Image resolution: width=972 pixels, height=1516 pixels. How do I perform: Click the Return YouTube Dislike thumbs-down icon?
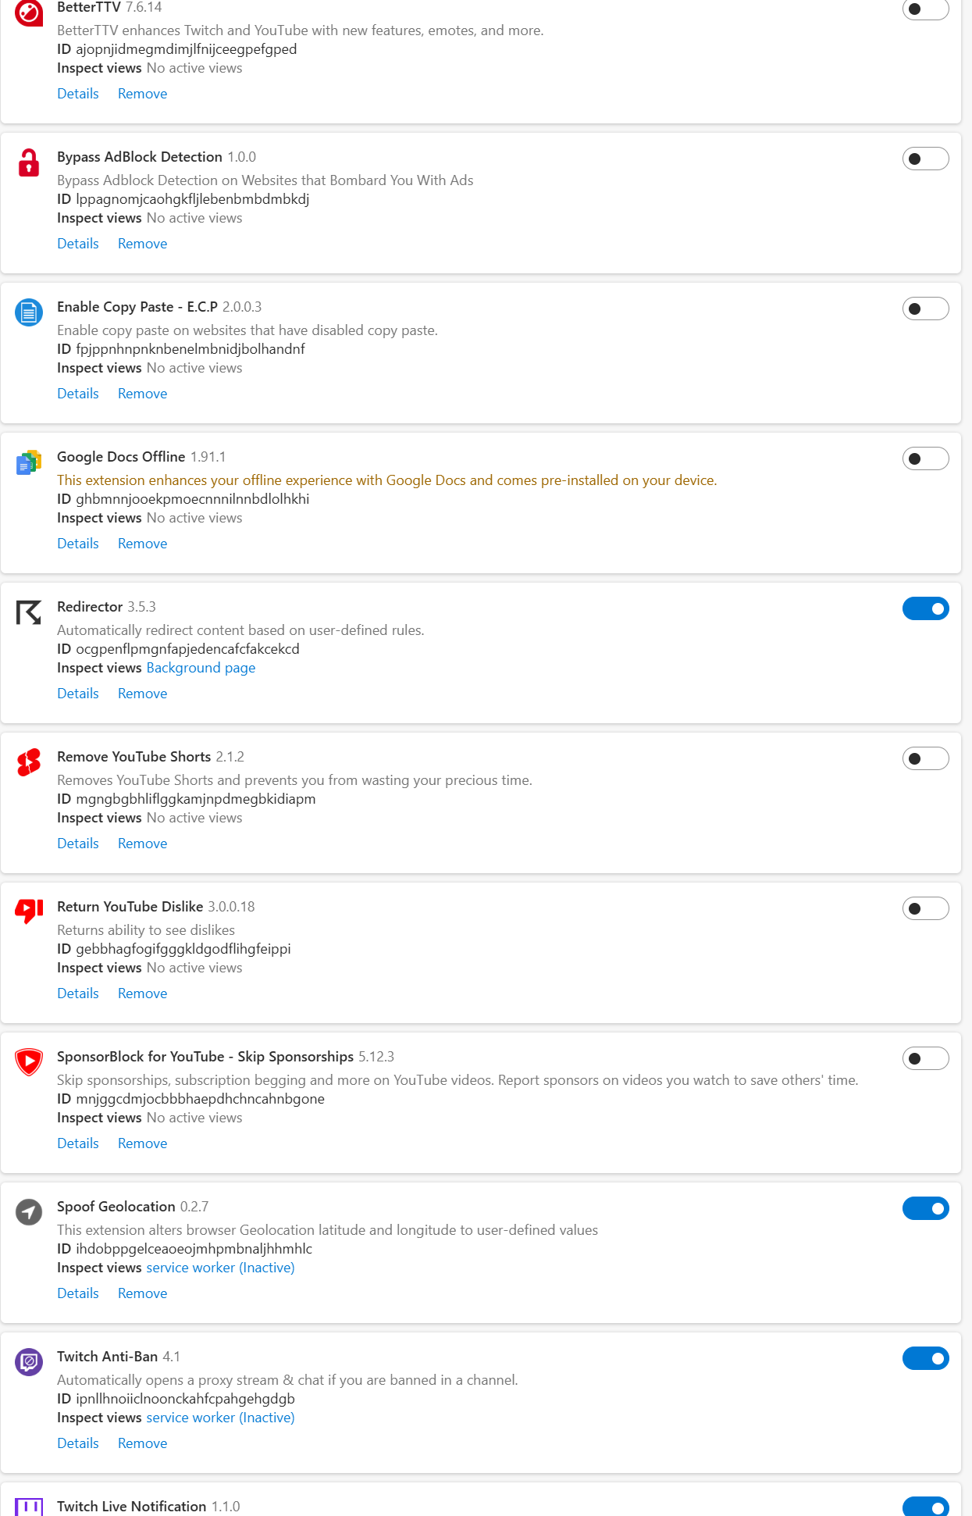(29, 911)
